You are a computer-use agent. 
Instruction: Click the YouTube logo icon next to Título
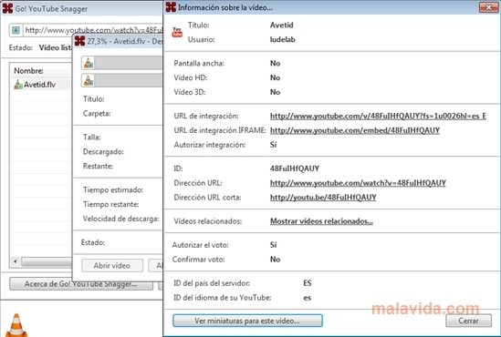click(177, 32)
